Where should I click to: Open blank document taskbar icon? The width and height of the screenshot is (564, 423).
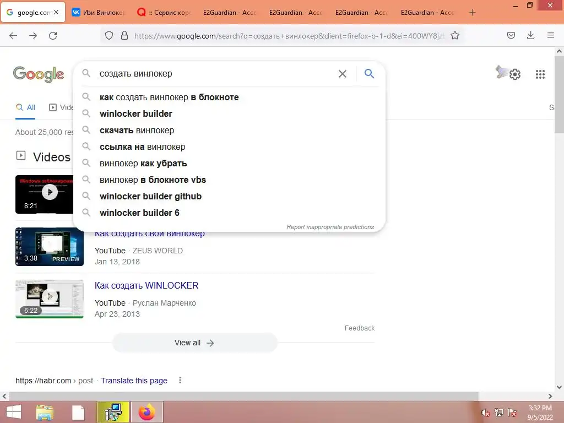pos(78,412)
